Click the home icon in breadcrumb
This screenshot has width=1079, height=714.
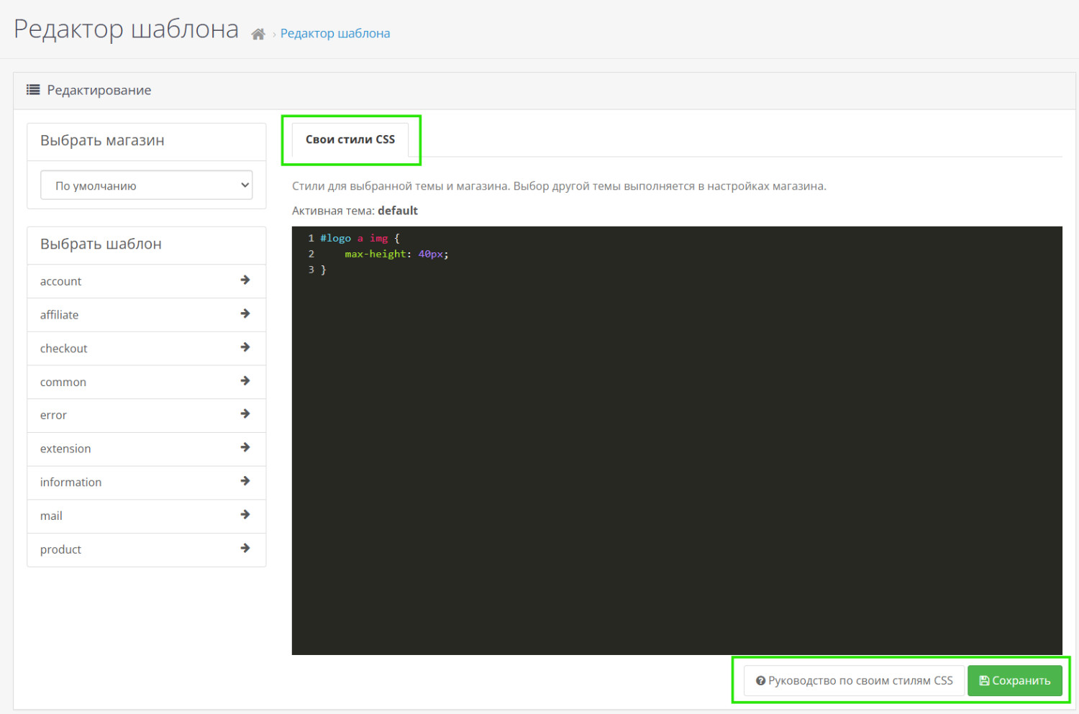[258, 34]
